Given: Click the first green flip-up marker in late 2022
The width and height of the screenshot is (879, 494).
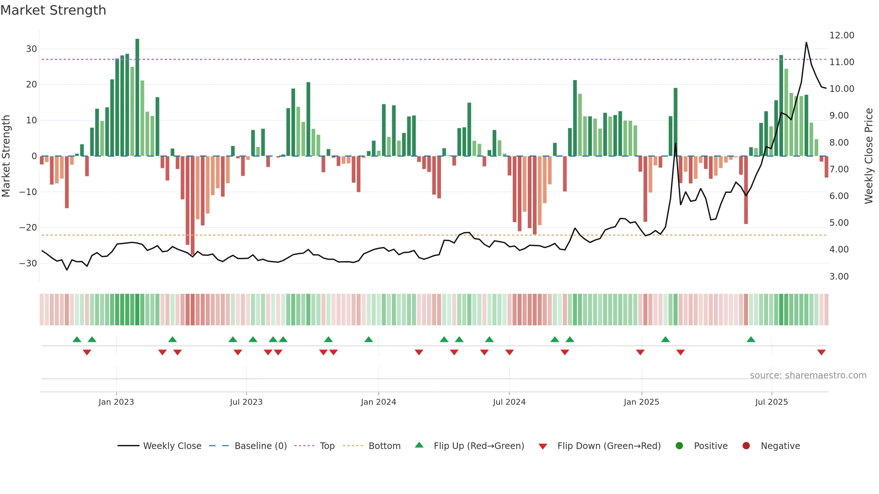Looking at the screenshot, I should tap(77, 339).
